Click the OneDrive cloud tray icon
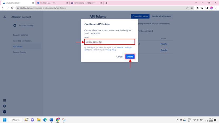219x123 pixels. click(181, 120)
